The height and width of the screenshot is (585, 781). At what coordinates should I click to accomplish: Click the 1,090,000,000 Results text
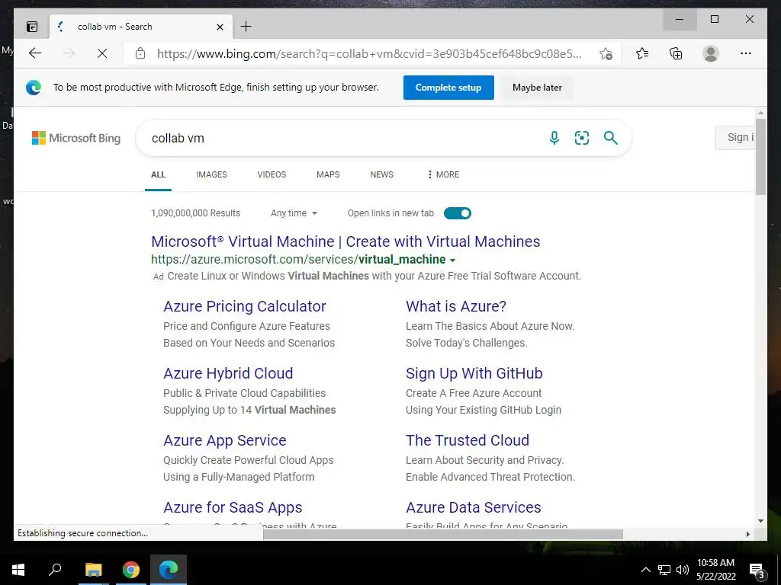(195, 213)
